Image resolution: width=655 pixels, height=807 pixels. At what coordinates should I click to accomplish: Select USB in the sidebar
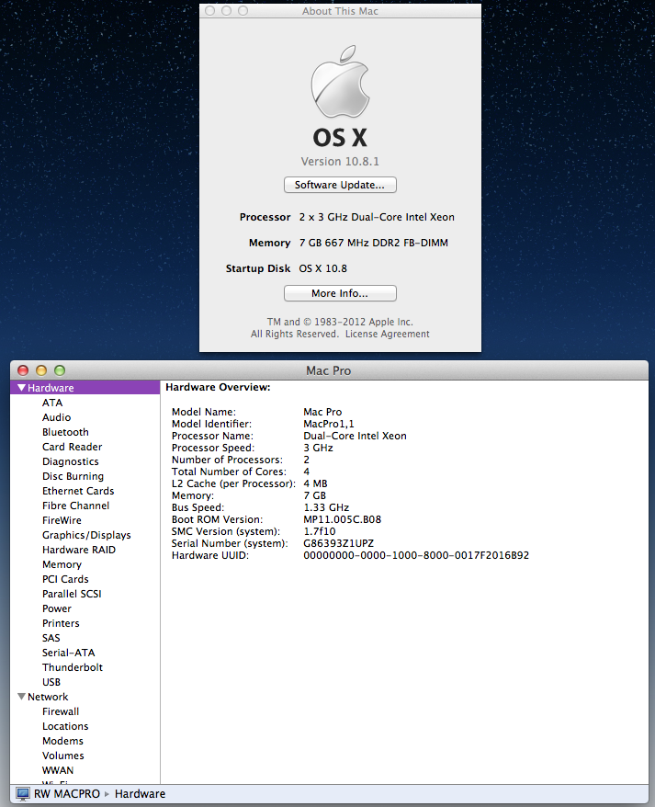click(51, 682)
